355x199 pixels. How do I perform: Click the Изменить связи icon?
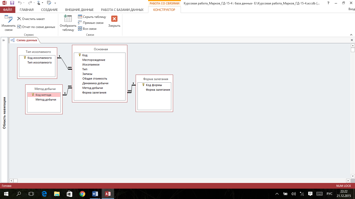9,19
